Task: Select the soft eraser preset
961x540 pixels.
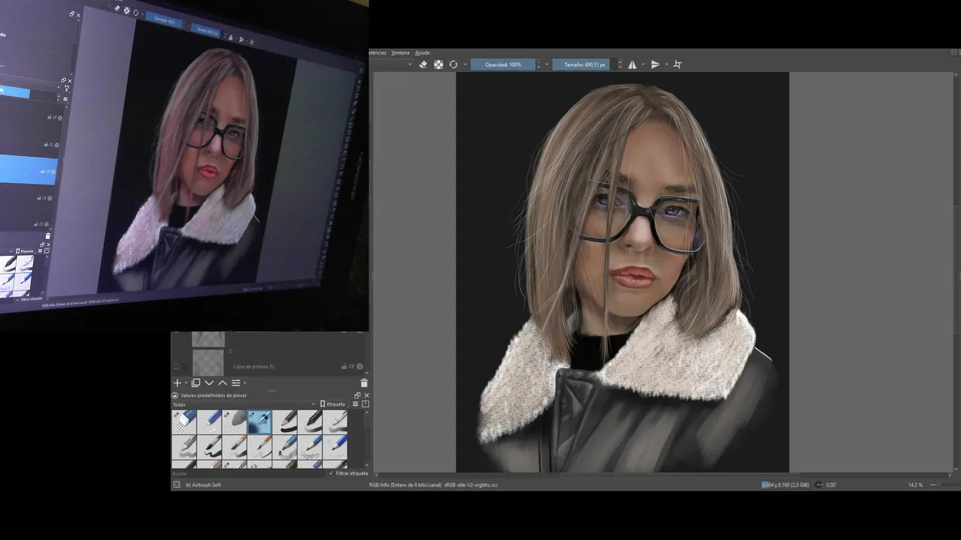Action: point(234,421)
